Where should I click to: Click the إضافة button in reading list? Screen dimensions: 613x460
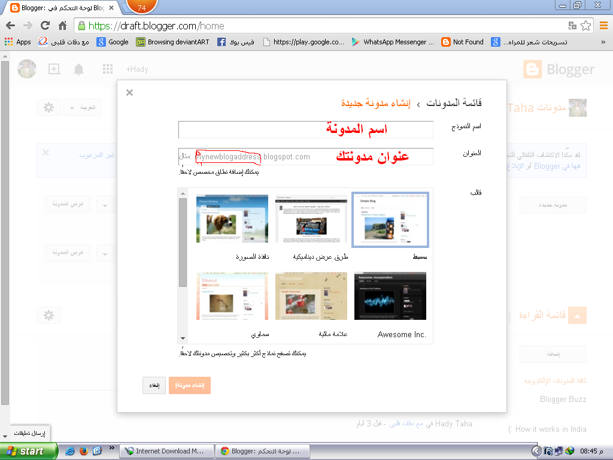tap(553, 354)
